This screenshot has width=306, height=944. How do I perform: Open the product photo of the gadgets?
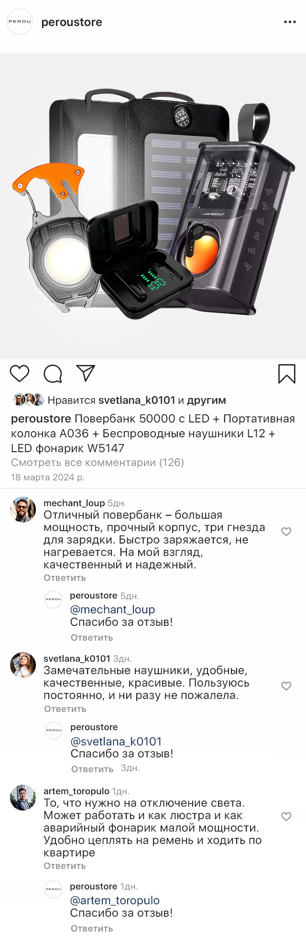pos(153,206)
